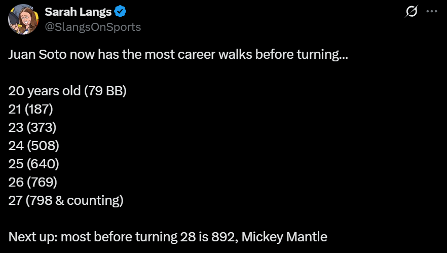Click the 'Juan Soto' name in tweet
Screen dimensions: 447x253
point(38,54)
